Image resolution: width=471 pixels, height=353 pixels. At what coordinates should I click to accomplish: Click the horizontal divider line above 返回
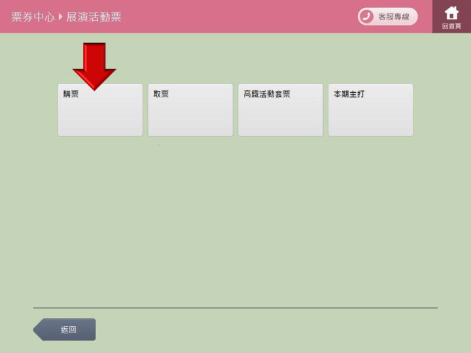click(235, 308)
